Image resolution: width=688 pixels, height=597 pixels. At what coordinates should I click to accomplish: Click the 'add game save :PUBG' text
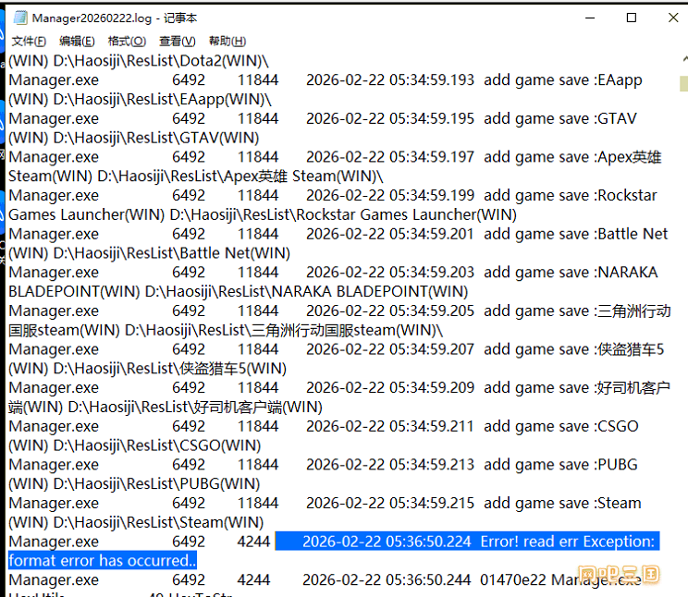(x=560, y=465)
